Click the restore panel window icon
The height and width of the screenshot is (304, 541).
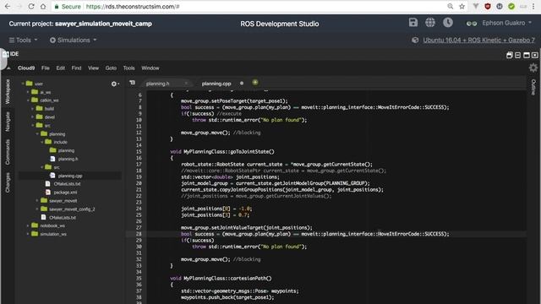[509, 55]
